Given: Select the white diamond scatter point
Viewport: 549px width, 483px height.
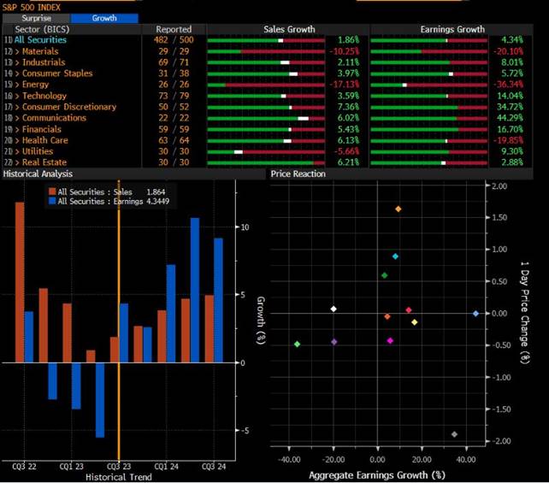Looking at the screenshot, I should (334, 309).
